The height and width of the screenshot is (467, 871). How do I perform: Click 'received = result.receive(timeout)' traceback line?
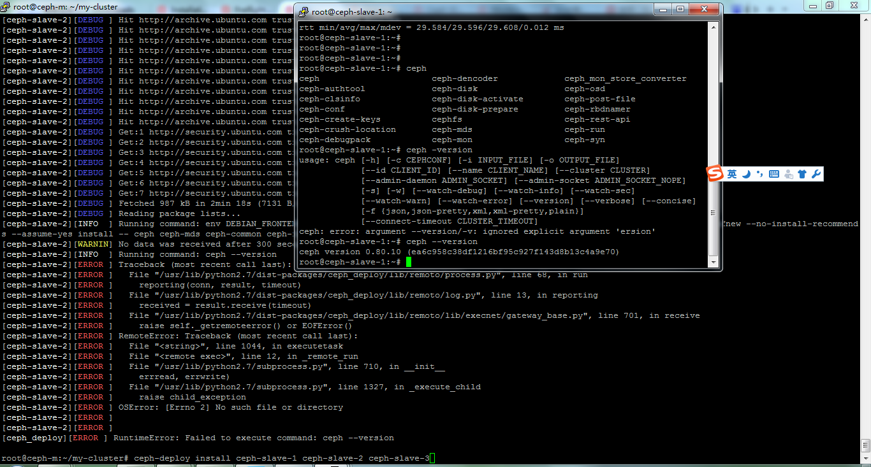click(226, 305)
